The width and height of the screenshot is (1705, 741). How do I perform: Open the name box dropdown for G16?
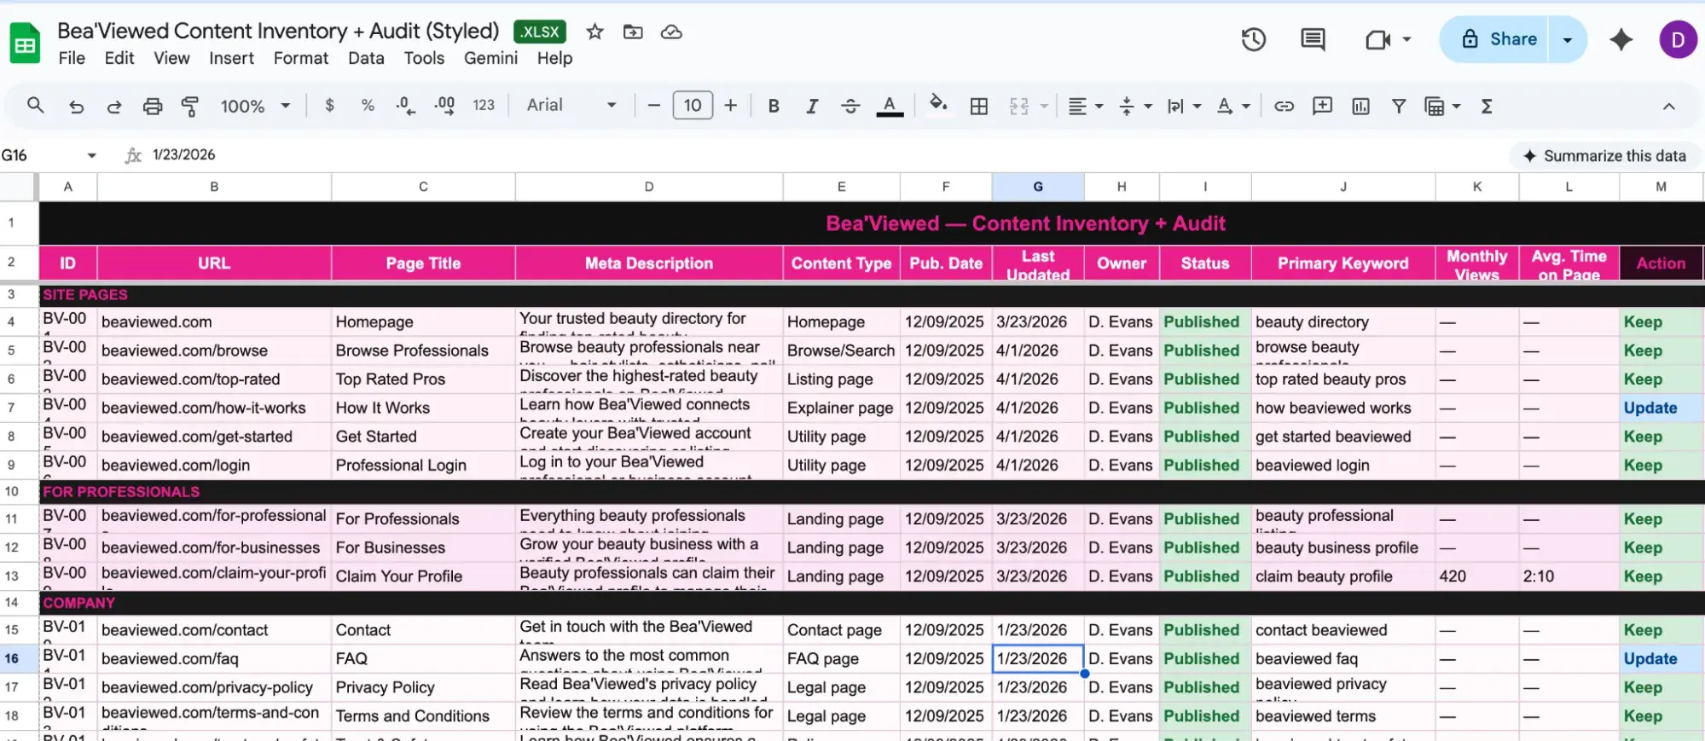pyautogui.click(x=91, y=155)
